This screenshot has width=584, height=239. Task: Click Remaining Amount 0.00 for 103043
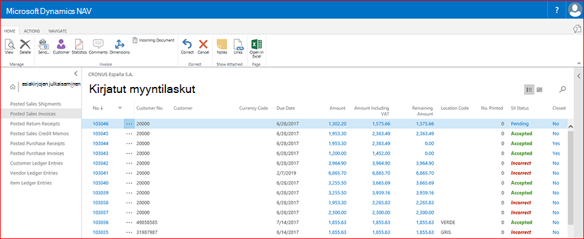click(x=429, y=153)
